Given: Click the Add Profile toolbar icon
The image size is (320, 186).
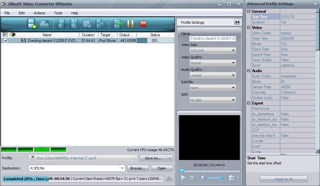Looking at the screenshot, I should pyautogui.click(x=87, y=24).
